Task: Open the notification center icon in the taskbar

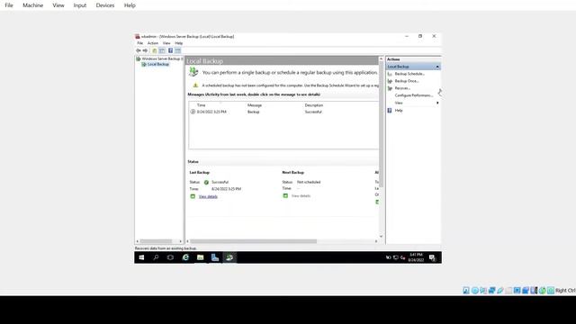Action: pos(432,257)
